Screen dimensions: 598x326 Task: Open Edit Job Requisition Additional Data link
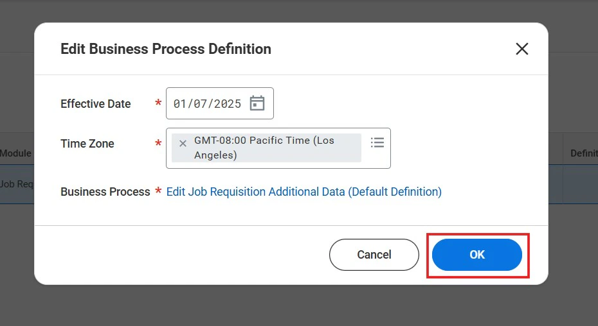pyautogui.click(x=304, y=192)
